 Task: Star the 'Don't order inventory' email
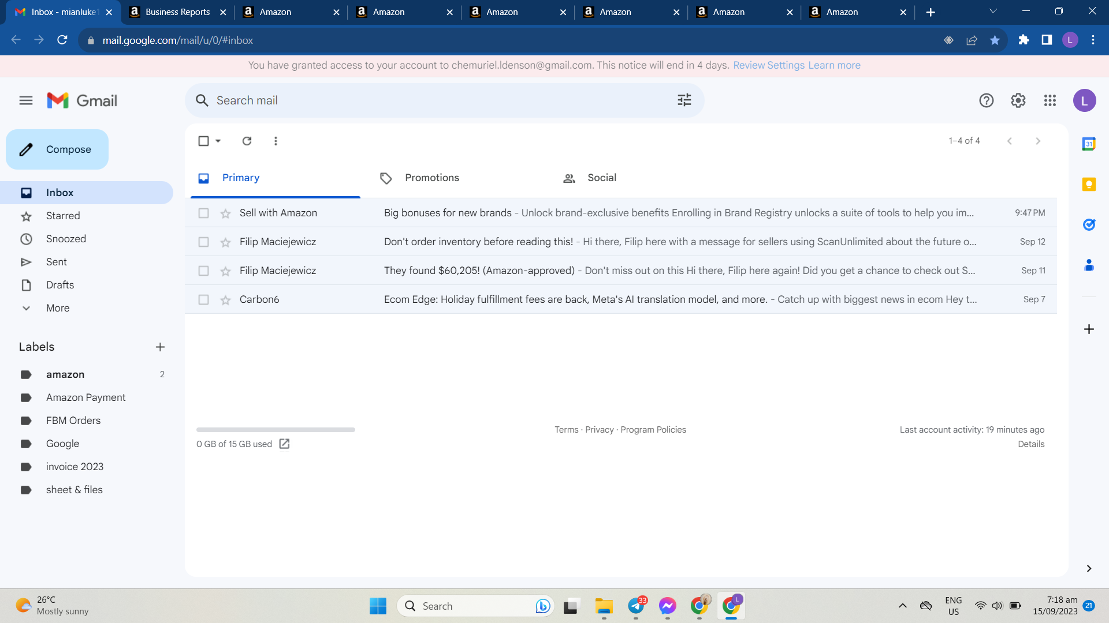(225, 242)
